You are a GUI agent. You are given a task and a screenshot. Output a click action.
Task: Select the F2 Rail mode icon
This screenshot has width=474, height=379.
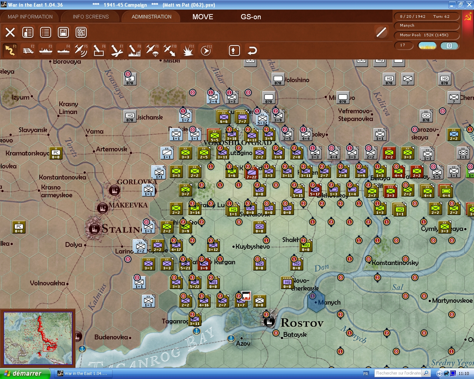28,50
